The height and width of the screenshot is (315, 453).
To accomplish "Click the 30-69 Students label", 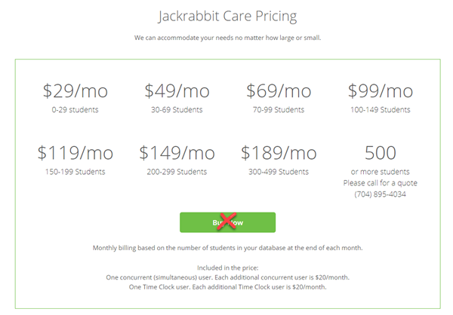I will 177,109.
